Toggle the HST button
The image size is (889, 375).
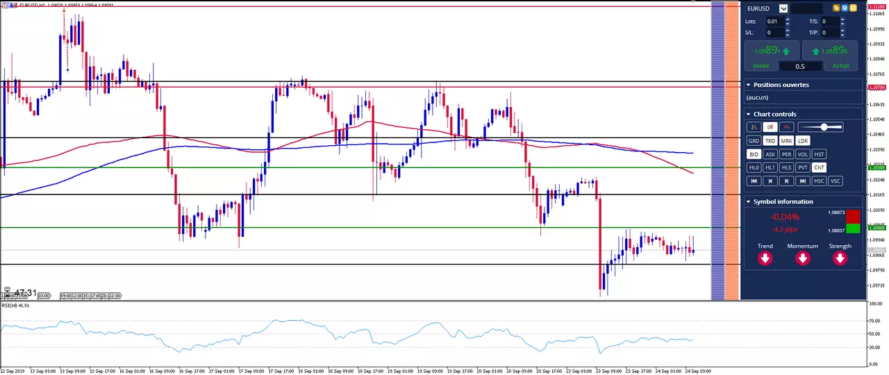click(x=819, y=154)
